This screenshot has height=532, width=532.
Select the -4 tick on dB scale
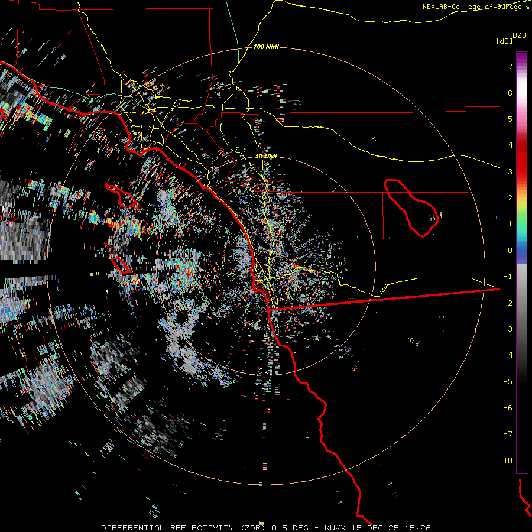[508, 355]
